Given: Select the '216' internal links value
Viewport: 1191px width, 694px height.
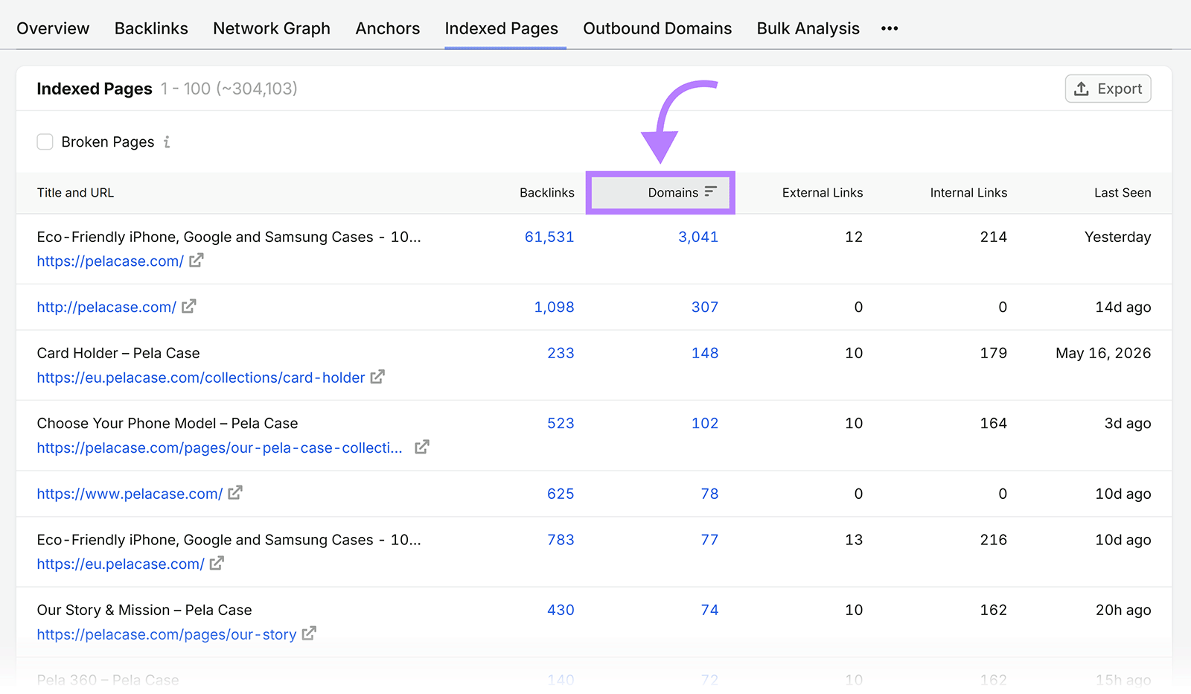Looking at the screenshot, I should tap(993, 540).
